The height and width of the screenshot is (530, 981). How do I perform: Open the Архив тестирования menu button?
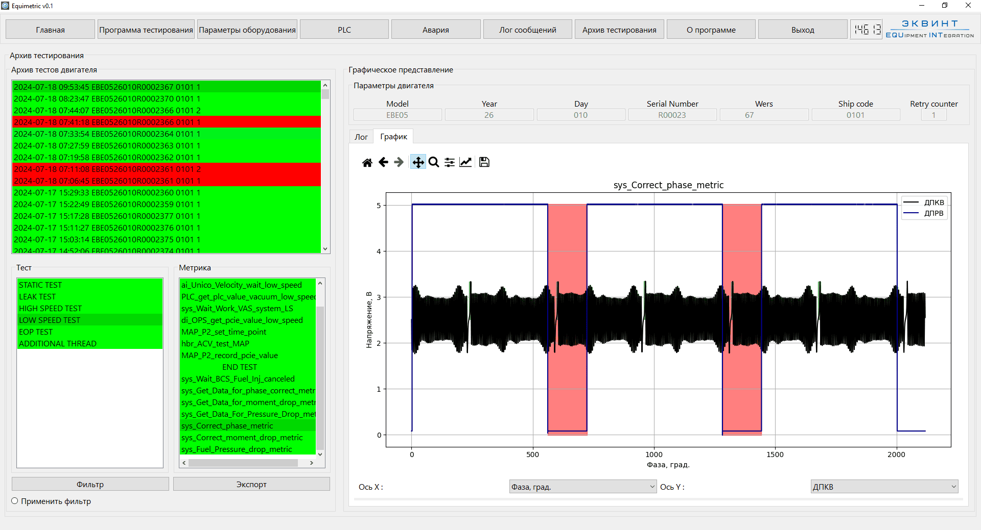point(619,30)
